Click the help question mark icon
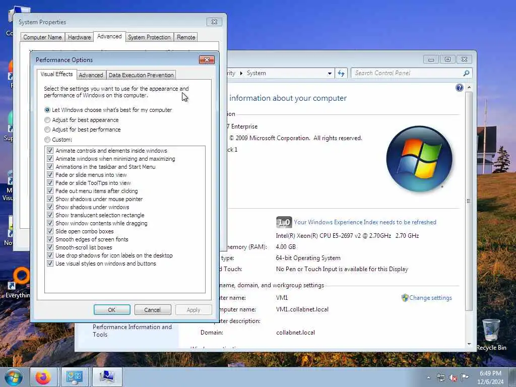516x387 pixels. click(x=460, y=88)
